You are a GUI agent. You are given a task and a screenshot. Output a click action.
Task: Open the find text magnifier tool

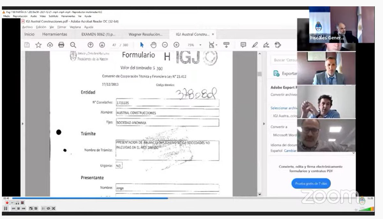(x=73, y=45)
